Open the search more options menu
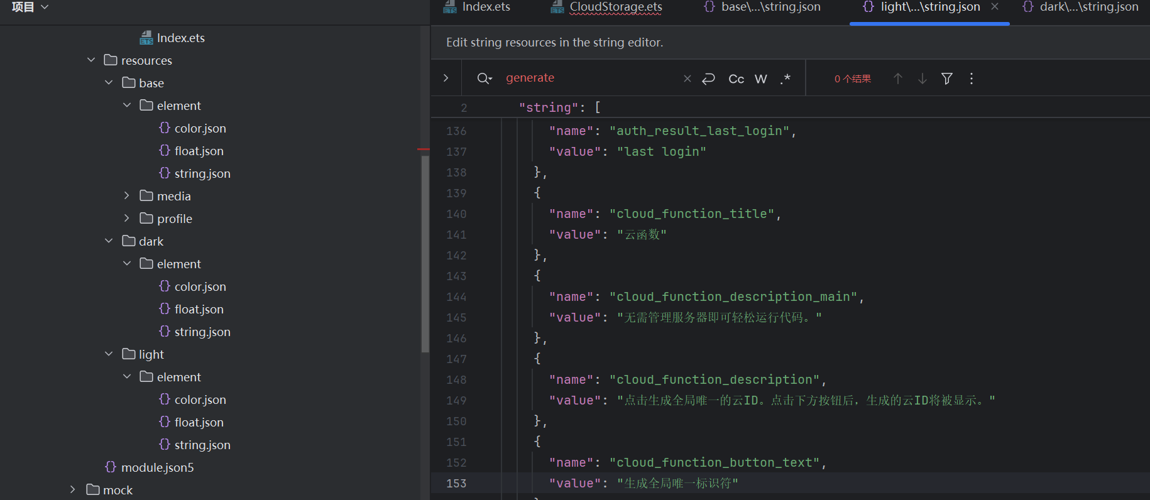Screen dimensions: 1150x500 pyautogui.click(x=971, y=79)
